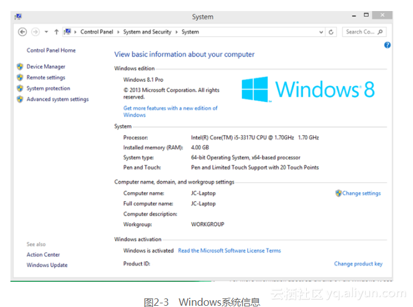The height and width of the screenshot is (307, 413).
Task: Click shield icon beside Advanced system settings
Action: (x=20, y=99)
